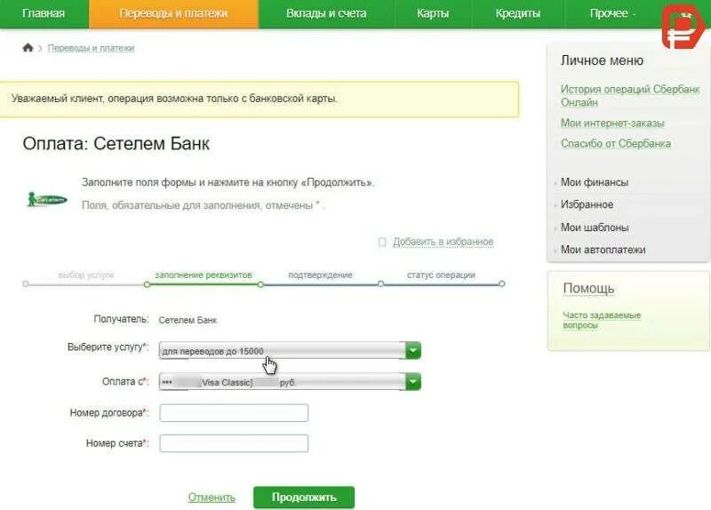
Task: Open Часто задаваемые вопросы help link
Action: 602,320
